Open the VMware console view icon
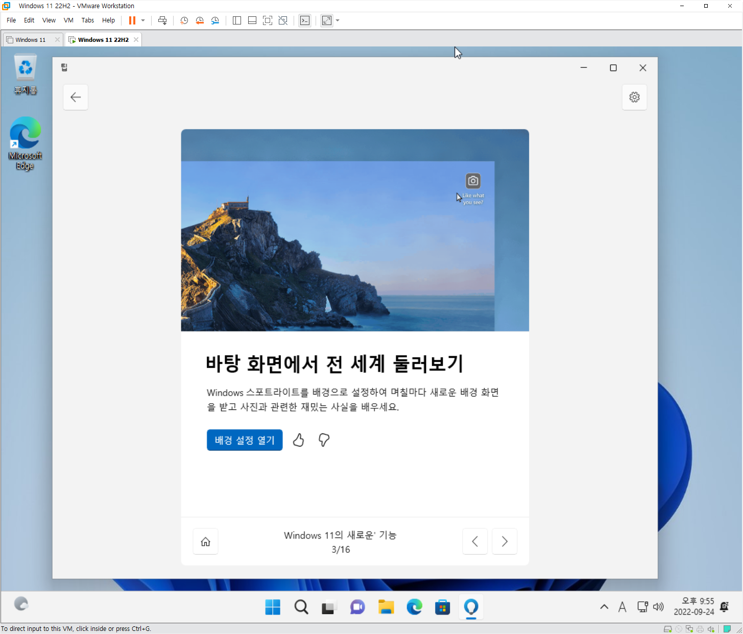The width and height of the screenshot is (743, 634). 305,20
